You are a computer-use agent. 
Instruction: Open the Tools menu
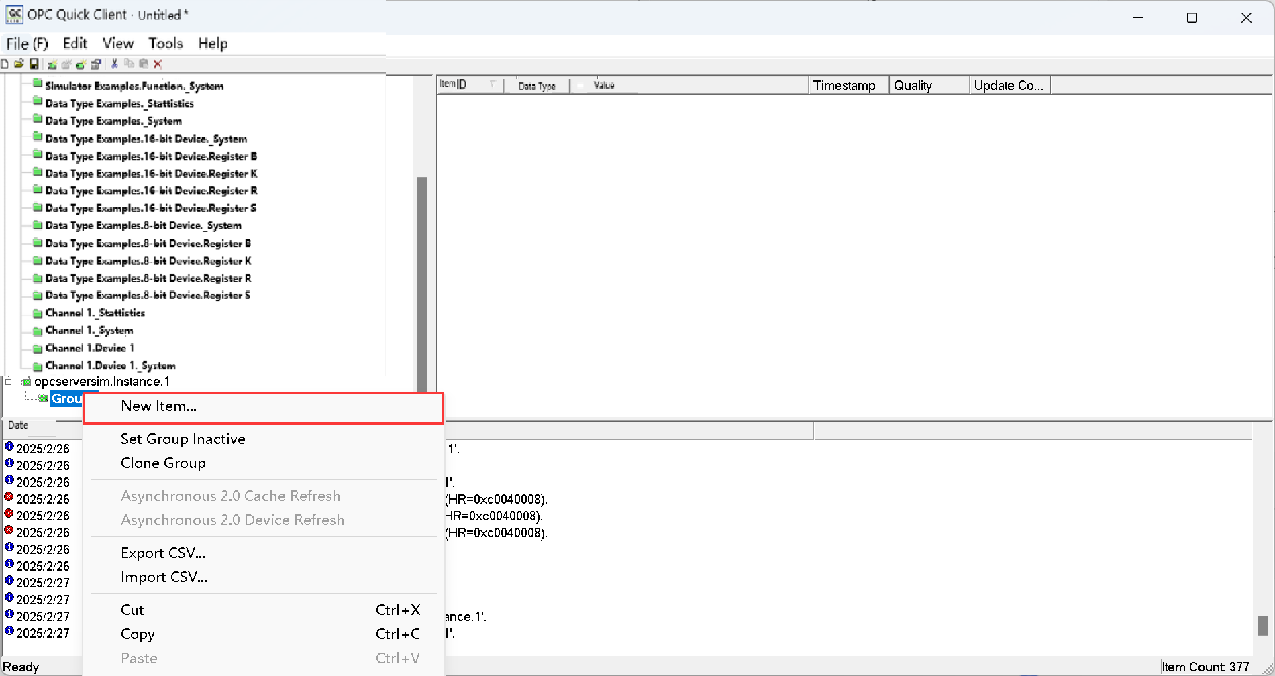(165, 44)
